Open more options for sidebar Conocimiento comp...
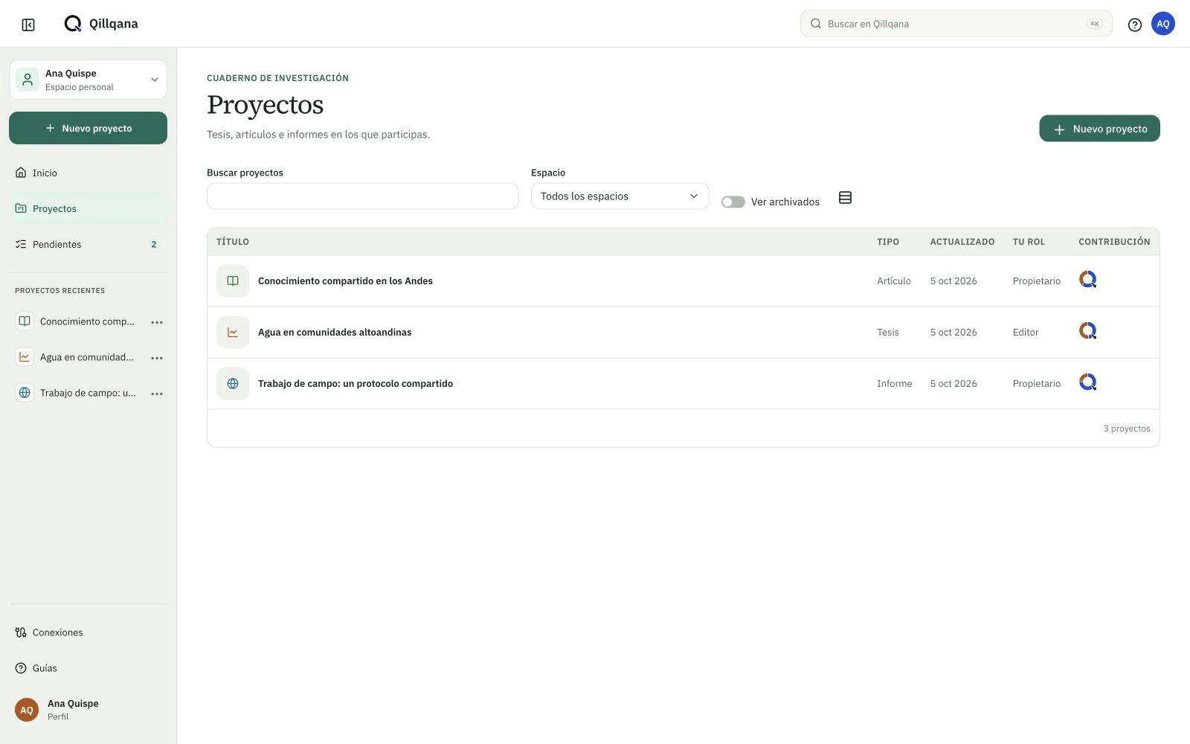1190x744 pixels. click(x=157, y=322)
